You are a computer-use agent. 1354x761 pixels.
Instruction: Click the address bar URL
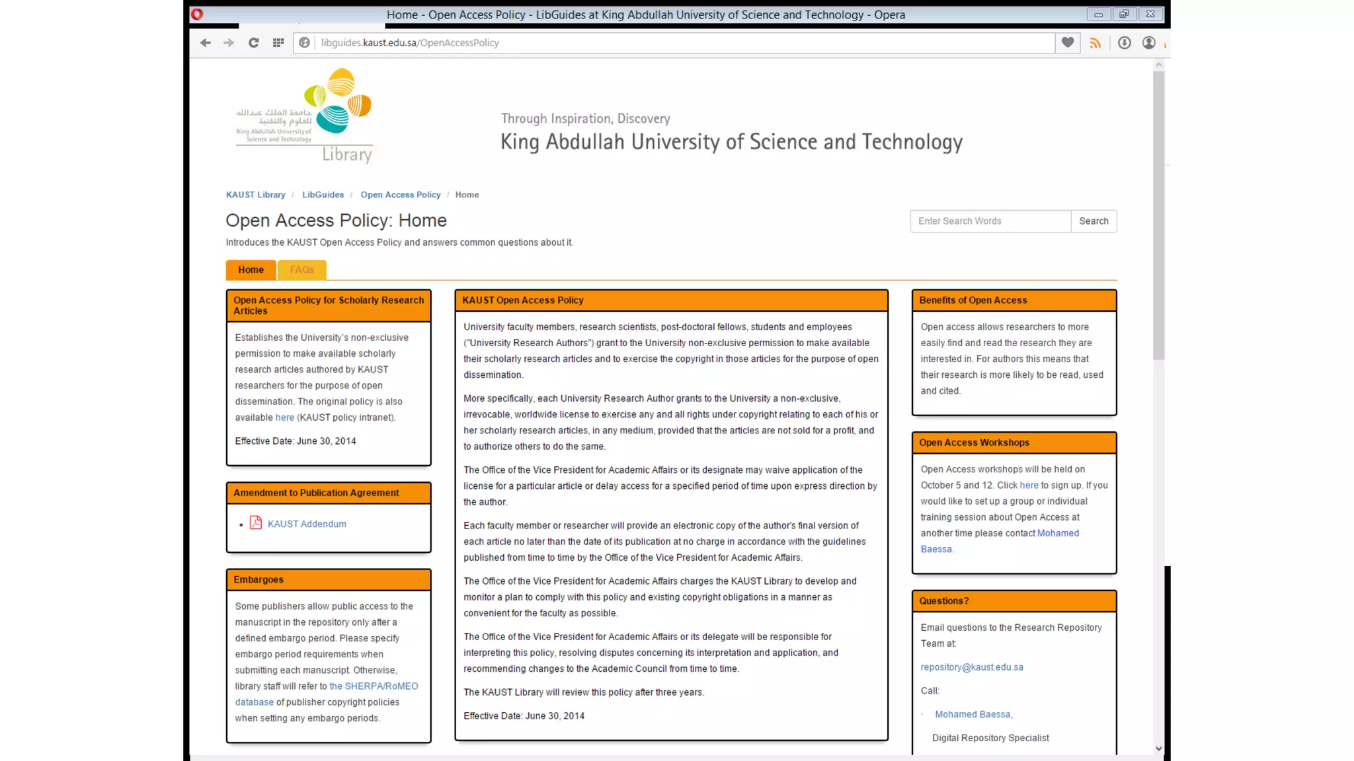[x=410, y=43]
